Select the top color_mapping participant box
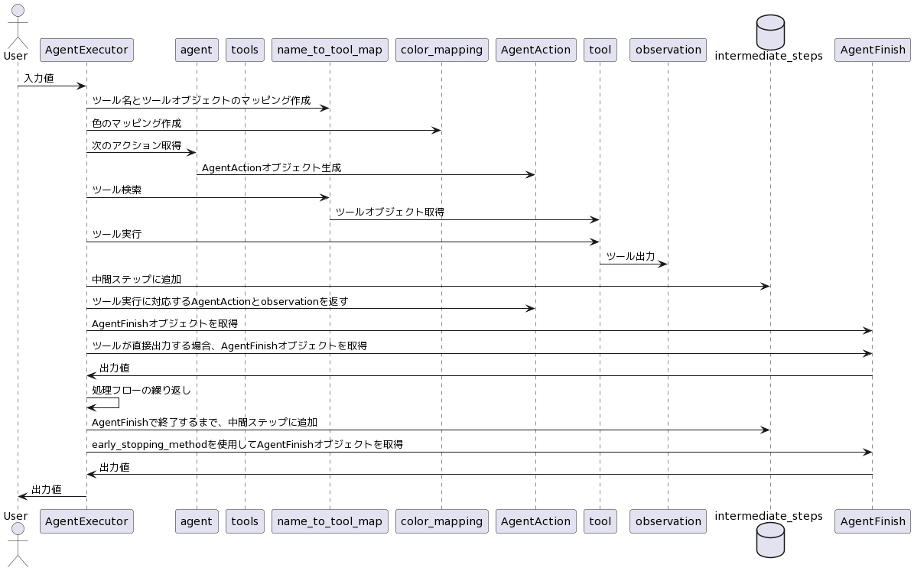The image size is (914, 571). coord(442,50)
